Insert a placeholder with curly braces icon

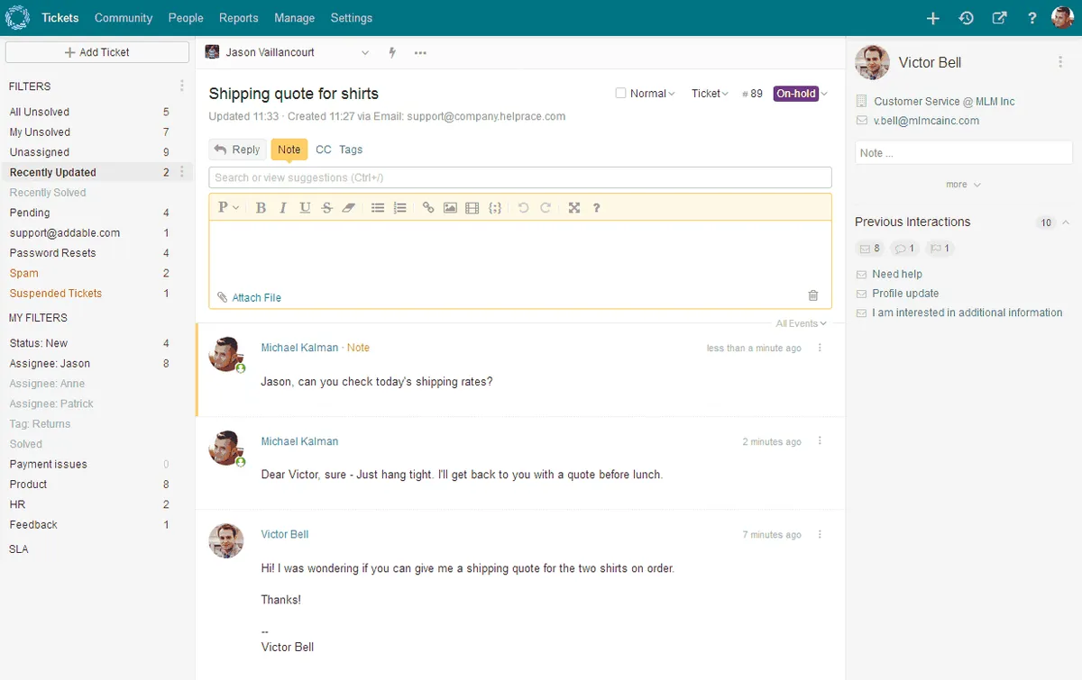[495, 208]
